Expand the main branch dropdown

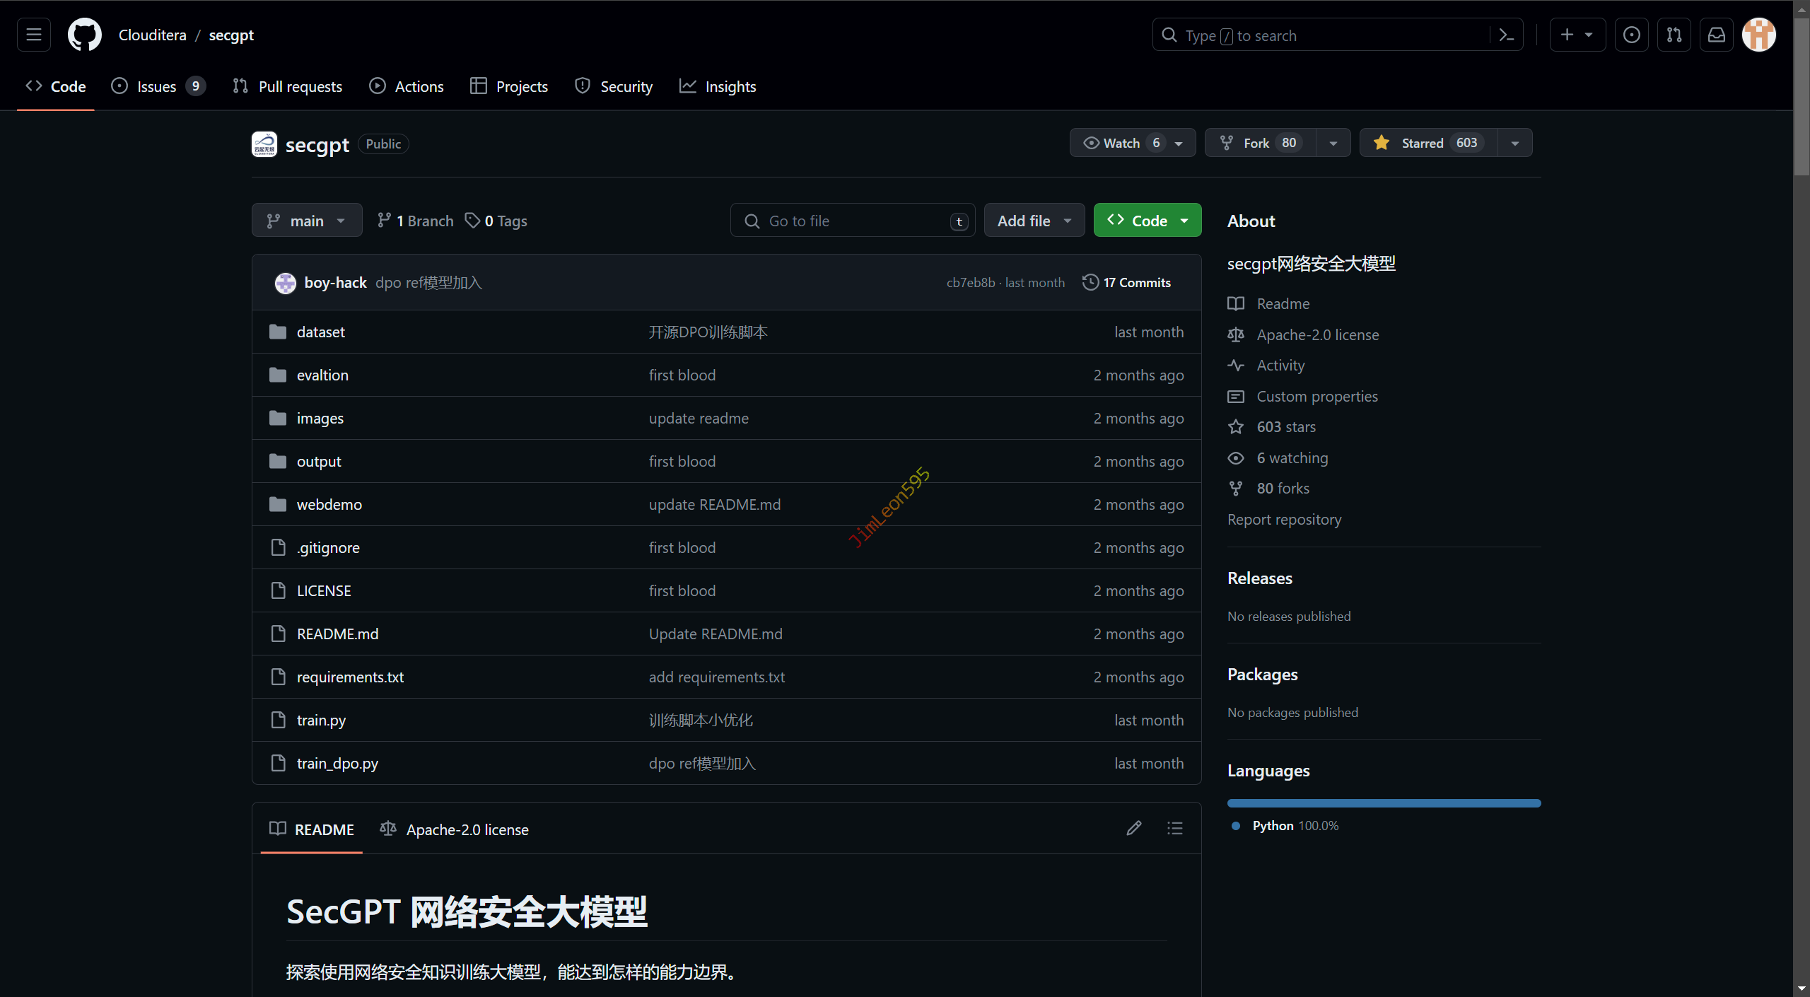pyautogui.click(x=307, y=221)
